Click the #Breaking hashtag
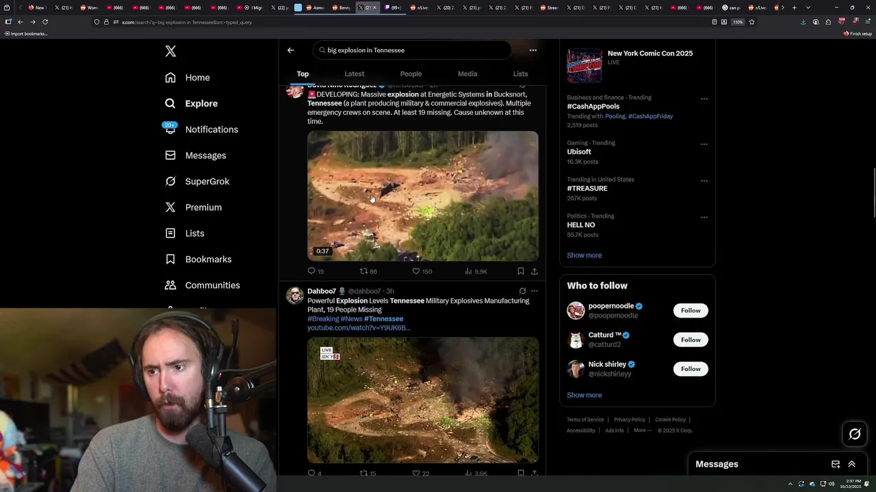Viewport: 876px width, 492px height. [323, 319]
